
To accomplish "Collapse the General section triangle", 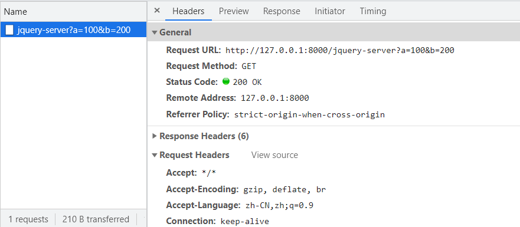I will (x=154, y=32).
